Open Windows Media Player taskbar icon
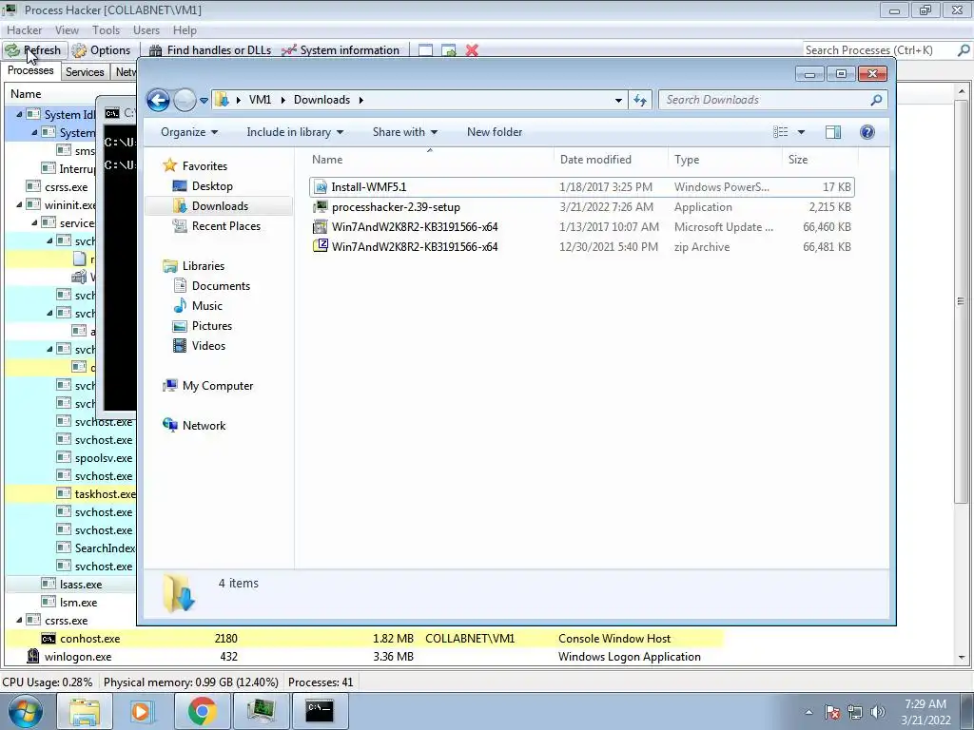This screenshot has height=730, width=974. tap(143, 711)
